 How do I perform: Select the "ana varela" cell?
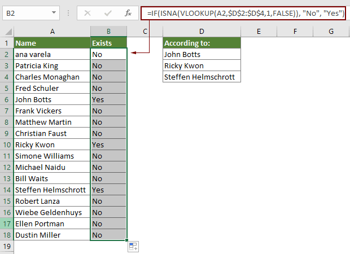pyautogui.click(x=52, y=54)
